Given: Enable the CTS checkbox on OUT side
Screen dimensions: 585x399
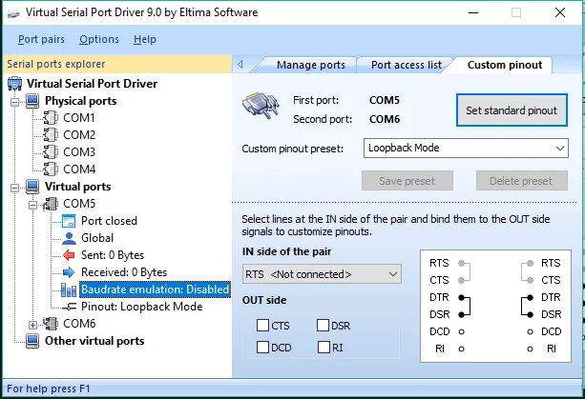Looking at the screenshot, I should (x=262, y=326).
